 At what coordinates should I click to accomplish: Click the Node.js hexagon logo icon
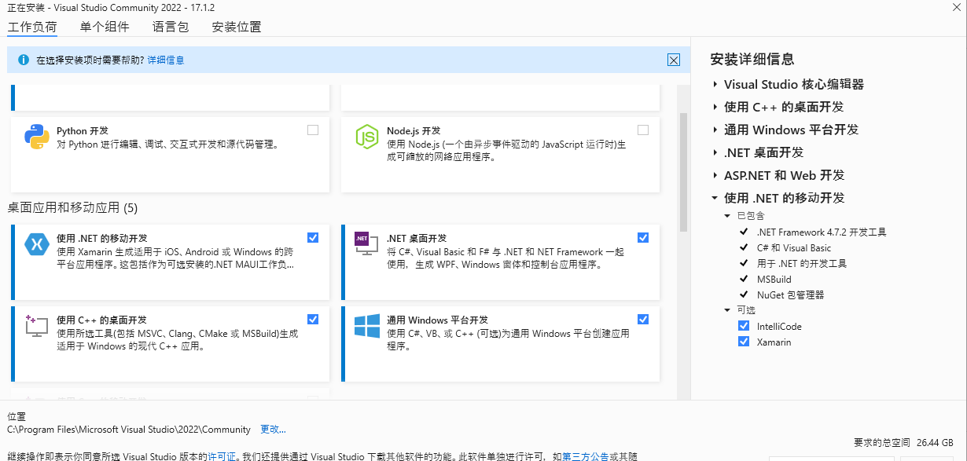367,137
